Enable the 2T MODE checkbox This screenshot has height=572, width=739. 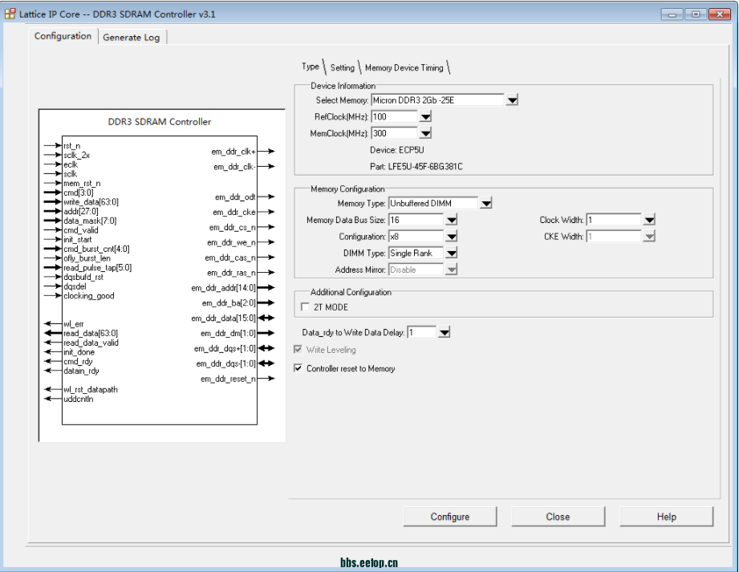[305, 306]
